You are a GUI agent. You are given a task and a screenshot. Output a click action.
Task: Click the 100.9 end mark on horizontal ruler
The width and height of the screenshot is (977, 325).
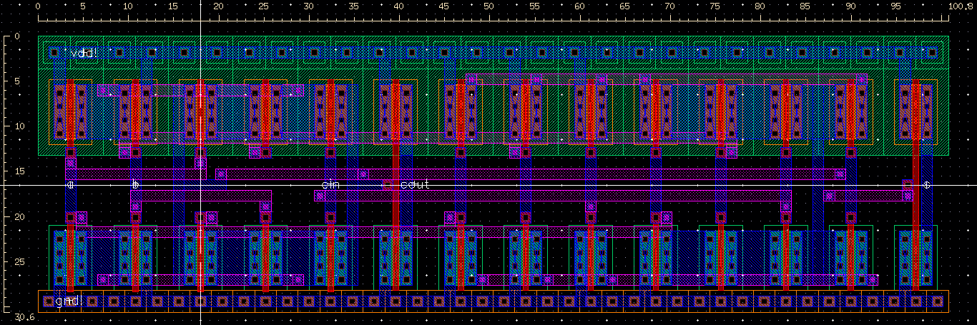960,6
